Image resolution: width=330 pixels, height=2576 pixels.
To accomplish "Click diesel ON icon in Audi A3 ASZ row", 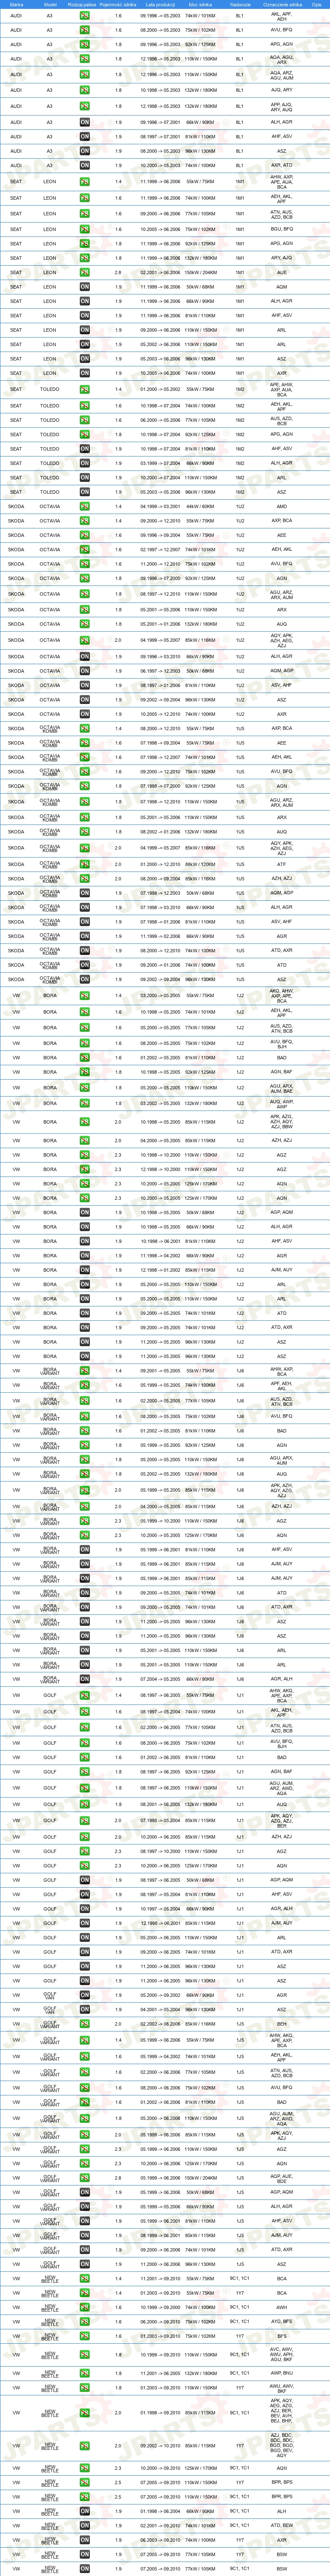I will 85,151.
